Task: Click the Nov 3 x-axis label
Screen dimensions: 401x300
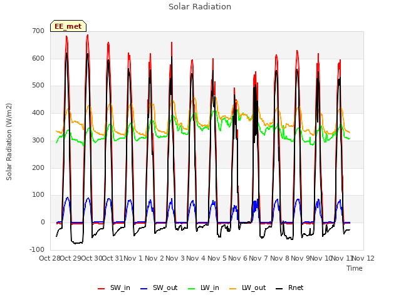Action: [175, 258]
